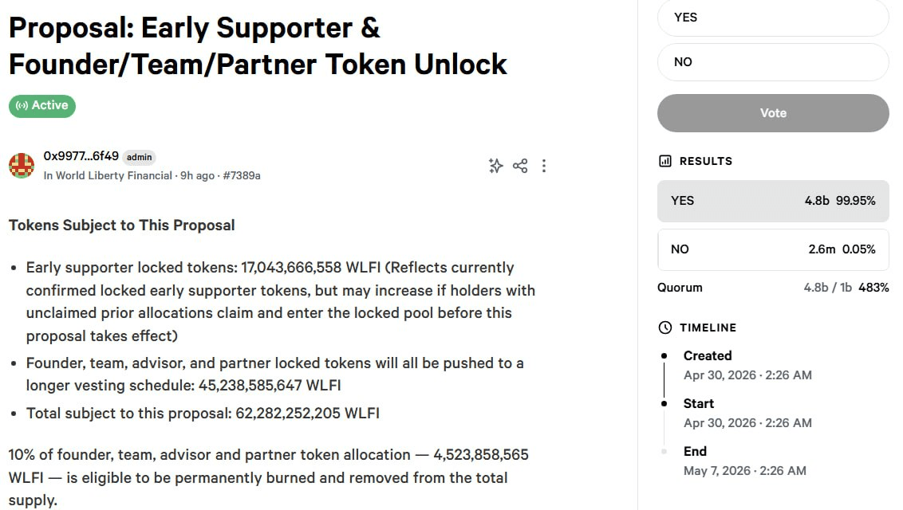
Task: Click the proposal author avatar
Action: 22,166
